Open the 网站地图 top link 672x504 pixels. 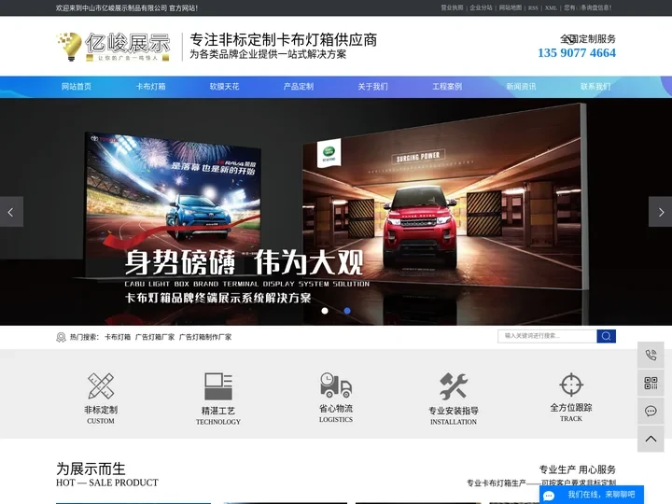[511, 7]
